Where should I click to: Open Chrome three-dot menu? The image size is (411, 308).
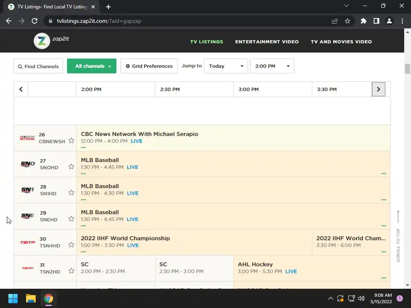(402, 21)
